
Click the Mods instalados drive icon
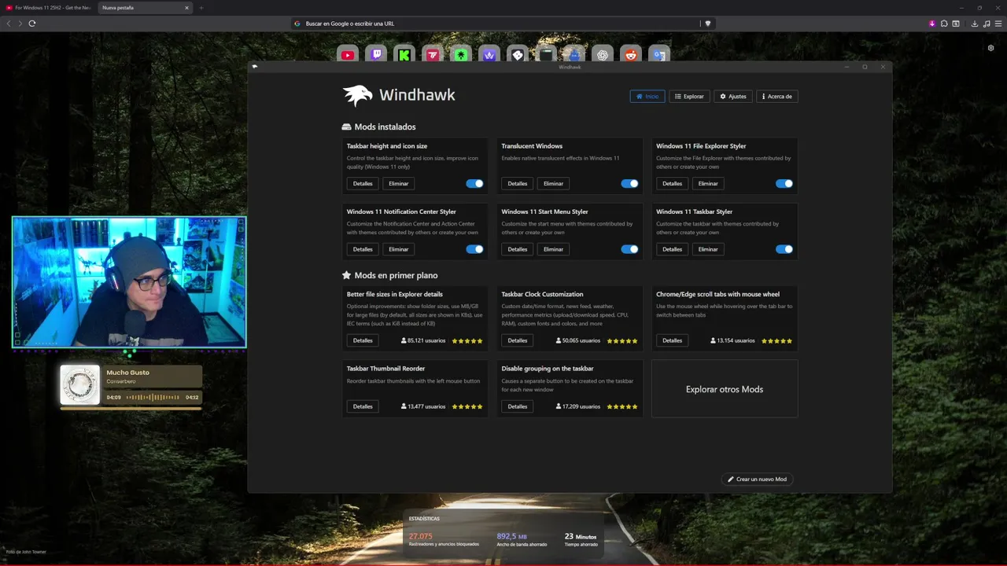pos(346,127)
